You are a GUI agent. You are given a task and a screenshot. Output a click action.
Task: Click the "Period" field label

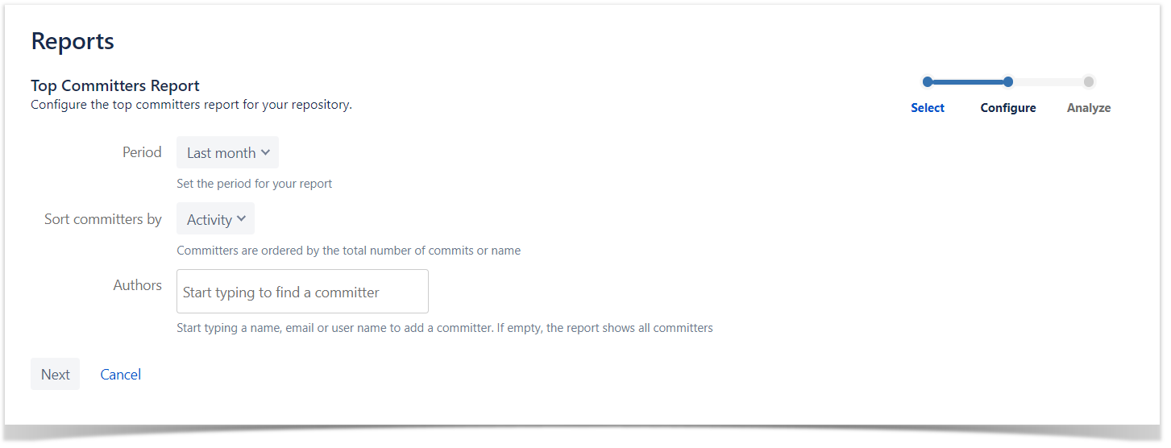pyautogui.click(x=142, y=152)
